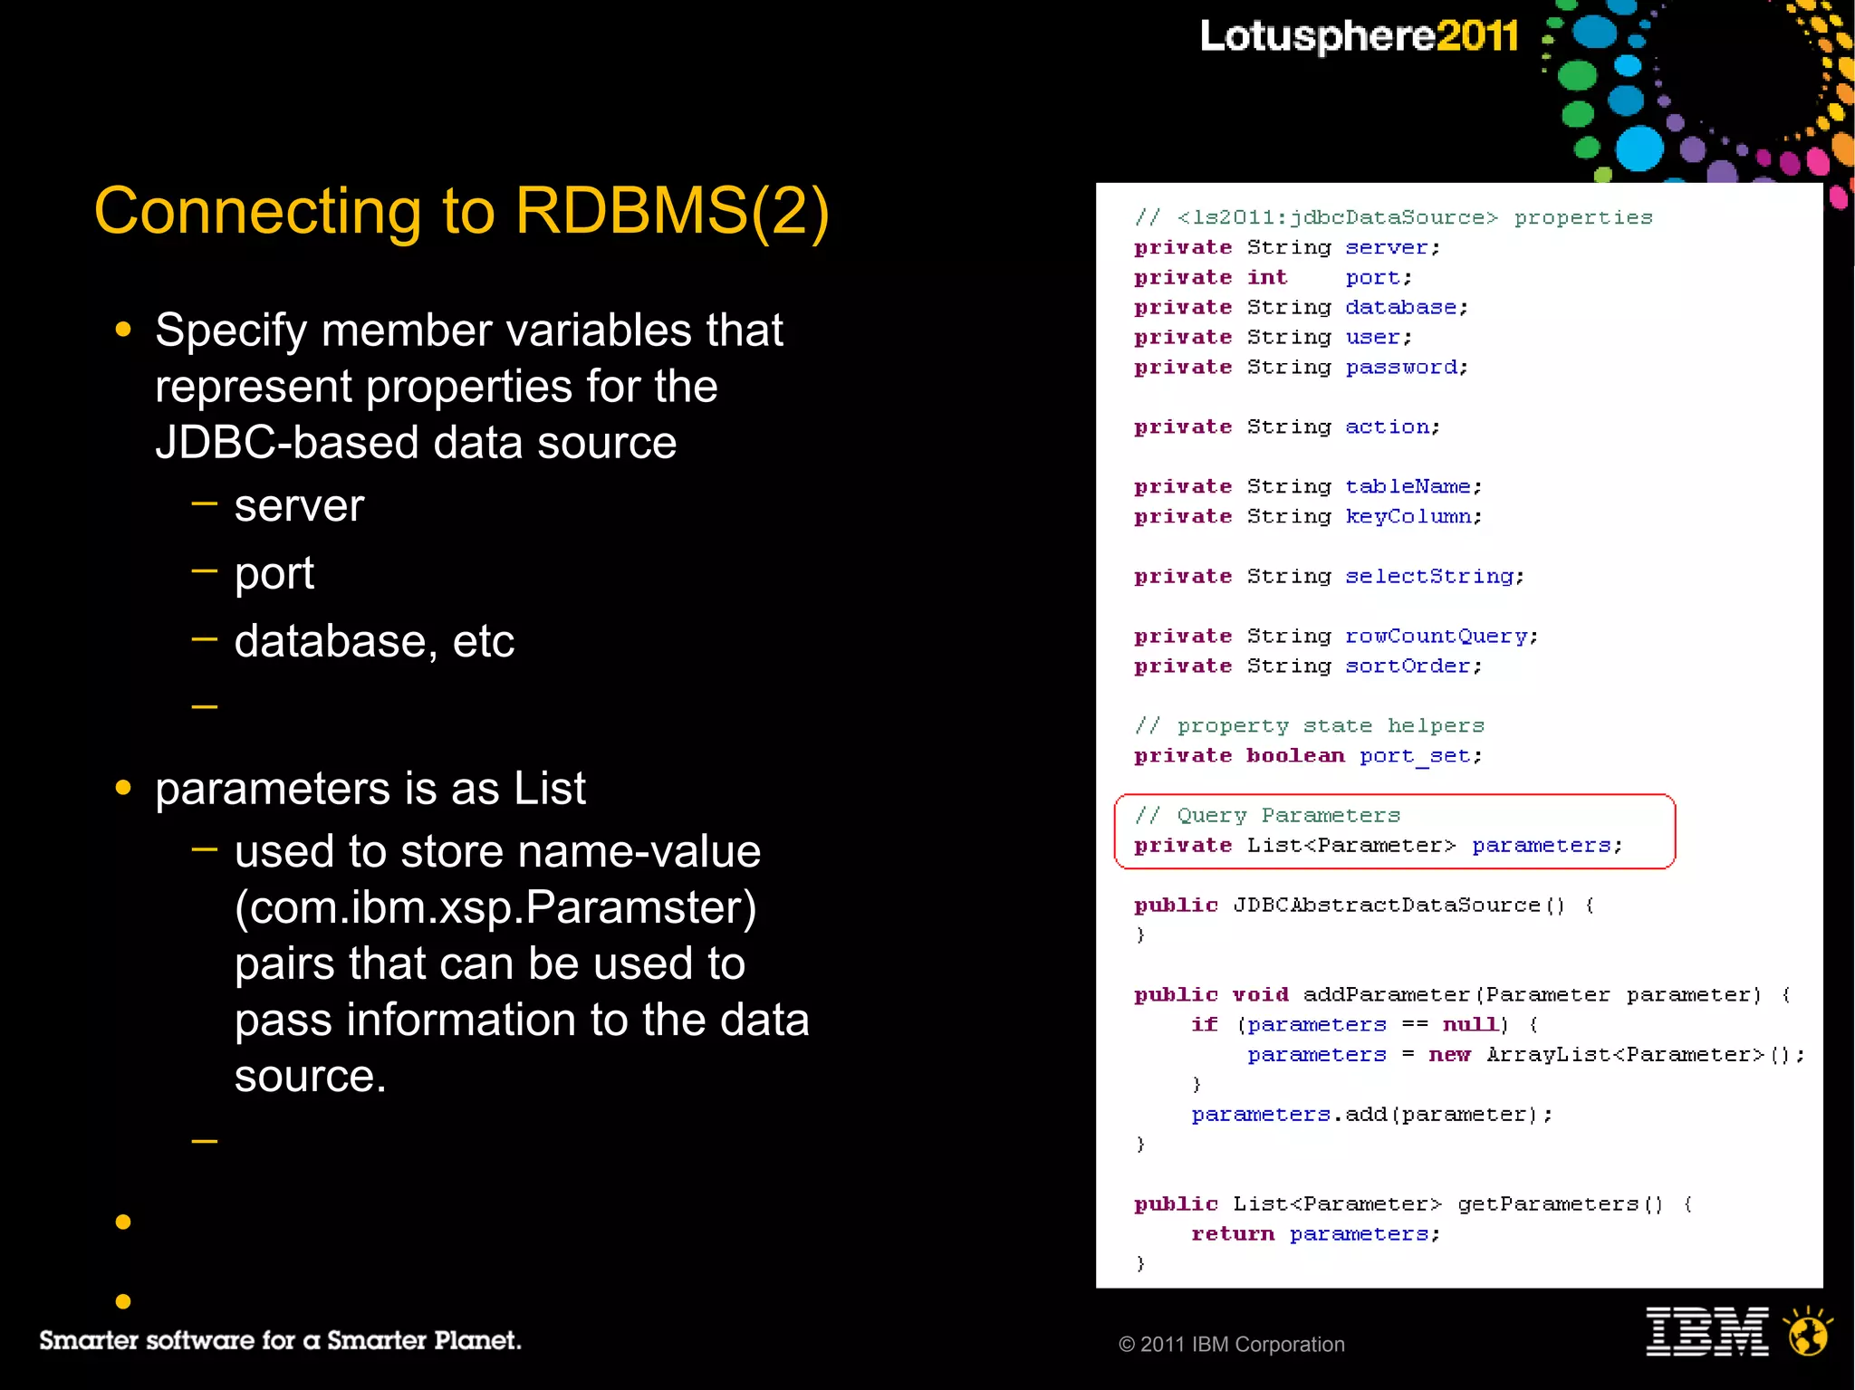Click the 'database, etc' sub-bullet
Image resolution: width=1855 pixels, height=1390 pixels.
pos(374,641)
